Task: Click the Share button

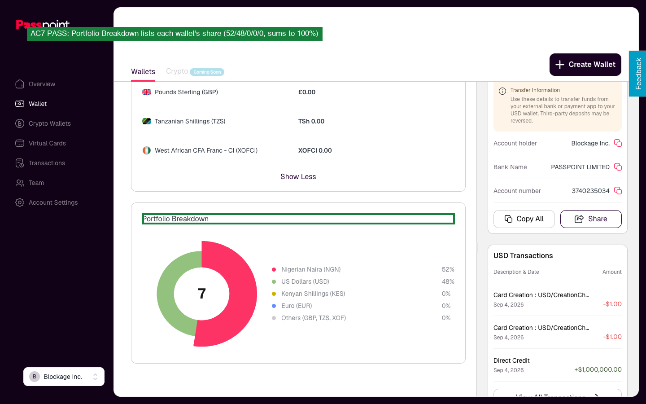Action: [x=591, y=219]
